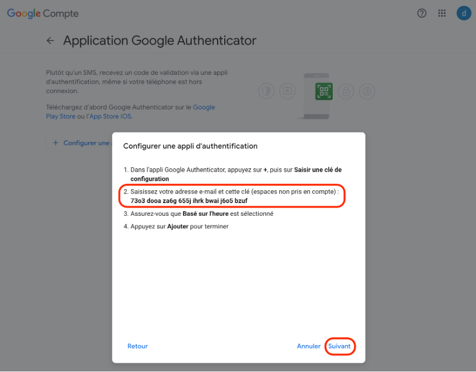
Task: Open the Google Play Store link
Action: [x=131, y=112]
